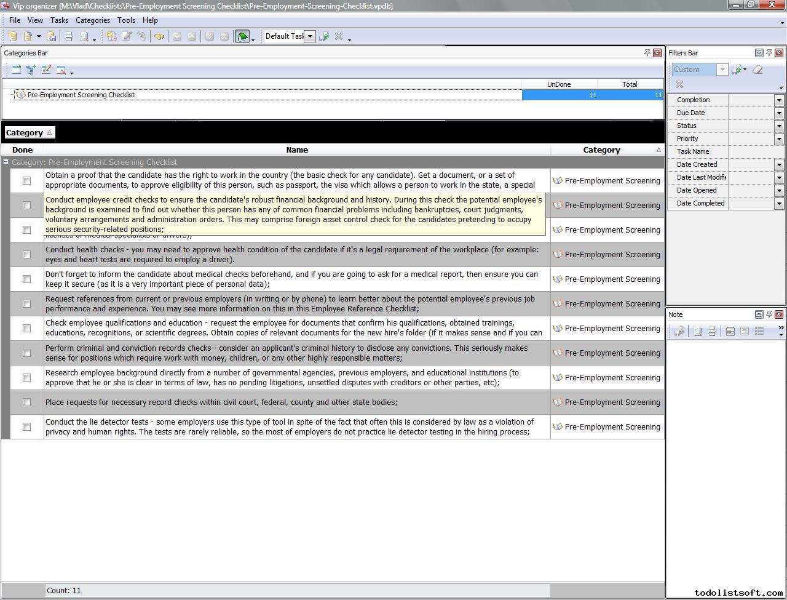
Task: Click the Category grouping button
Action: (29, 133)
